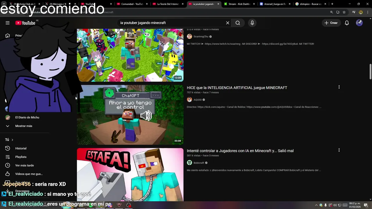Open the taskbar clock 08:22 p. m.
The image size is (372, 209).
point(355,205)
